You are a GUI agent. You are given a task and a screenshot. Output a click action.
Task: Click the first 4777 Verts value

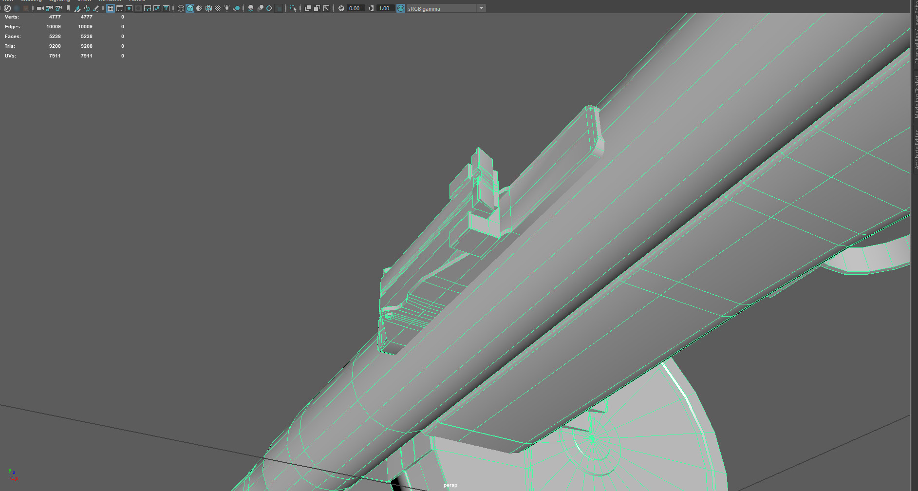click(55, 17)
